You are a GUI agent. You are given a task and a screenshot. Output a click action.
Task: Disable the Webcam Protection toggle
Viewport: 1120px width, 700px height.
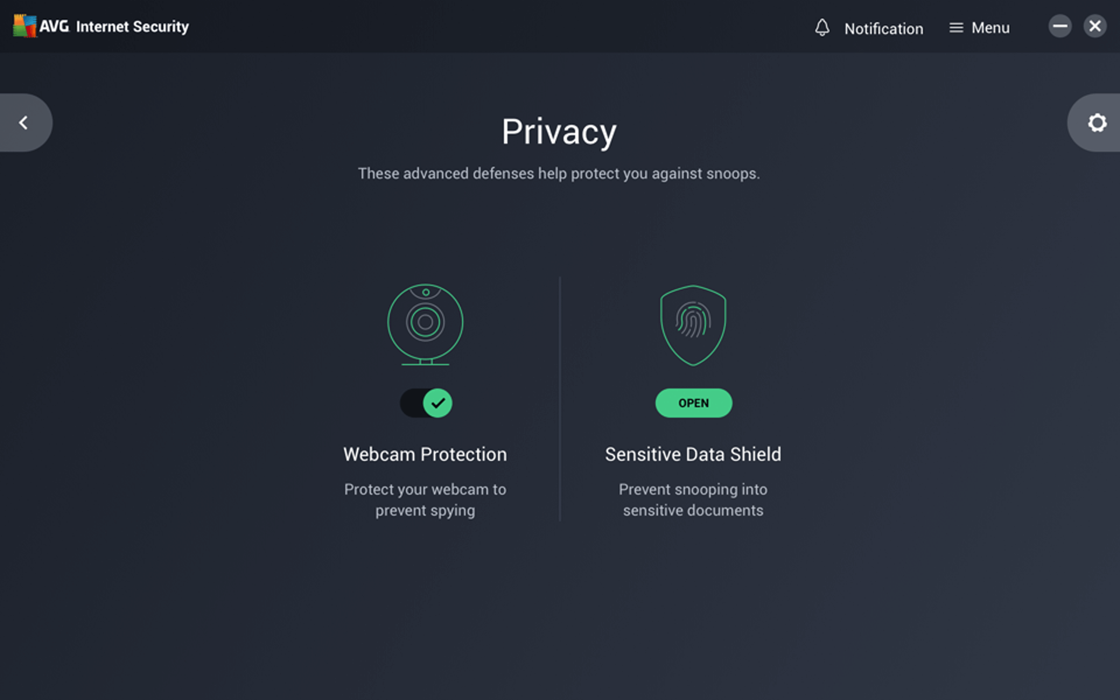[x=426, y=403]
